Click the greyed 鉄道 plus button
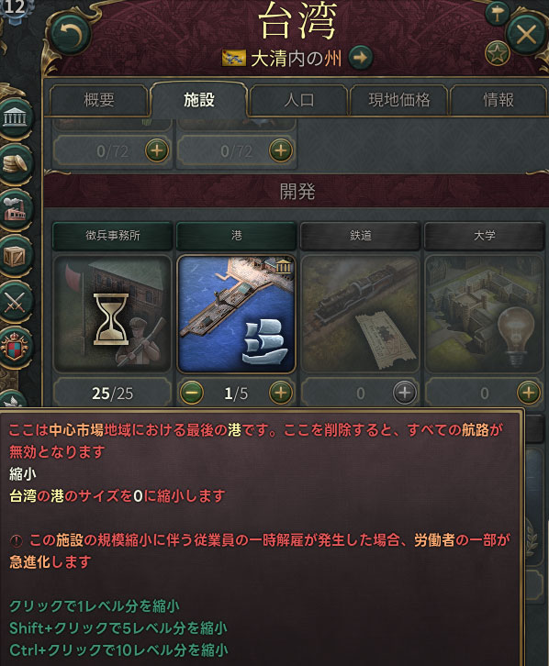The height and width of the screenshot is (666, 549). [x=405, y=393]
